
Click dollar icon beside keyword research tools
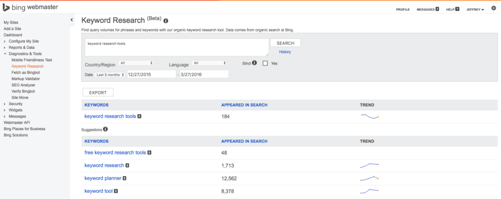click(139, 116)
